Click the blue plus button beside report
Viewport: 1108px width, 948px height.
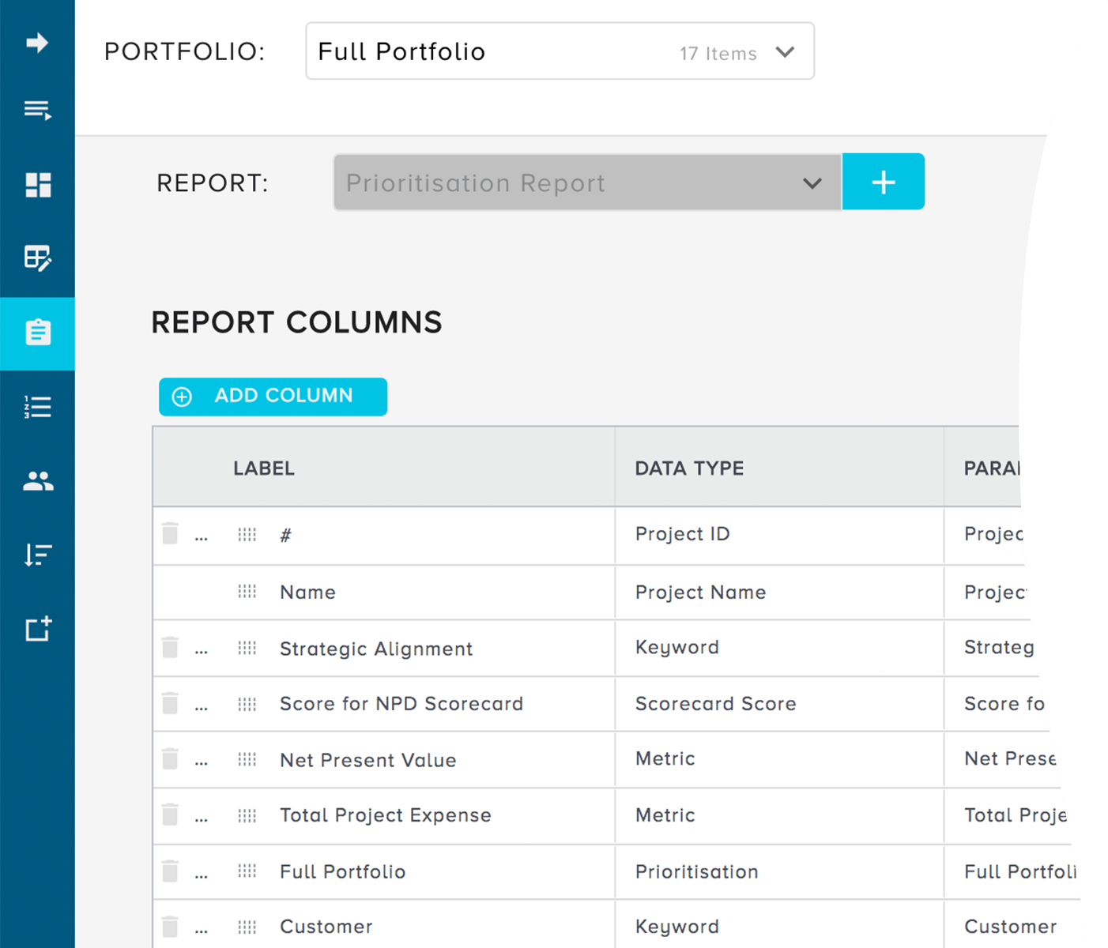click(883, 182)
